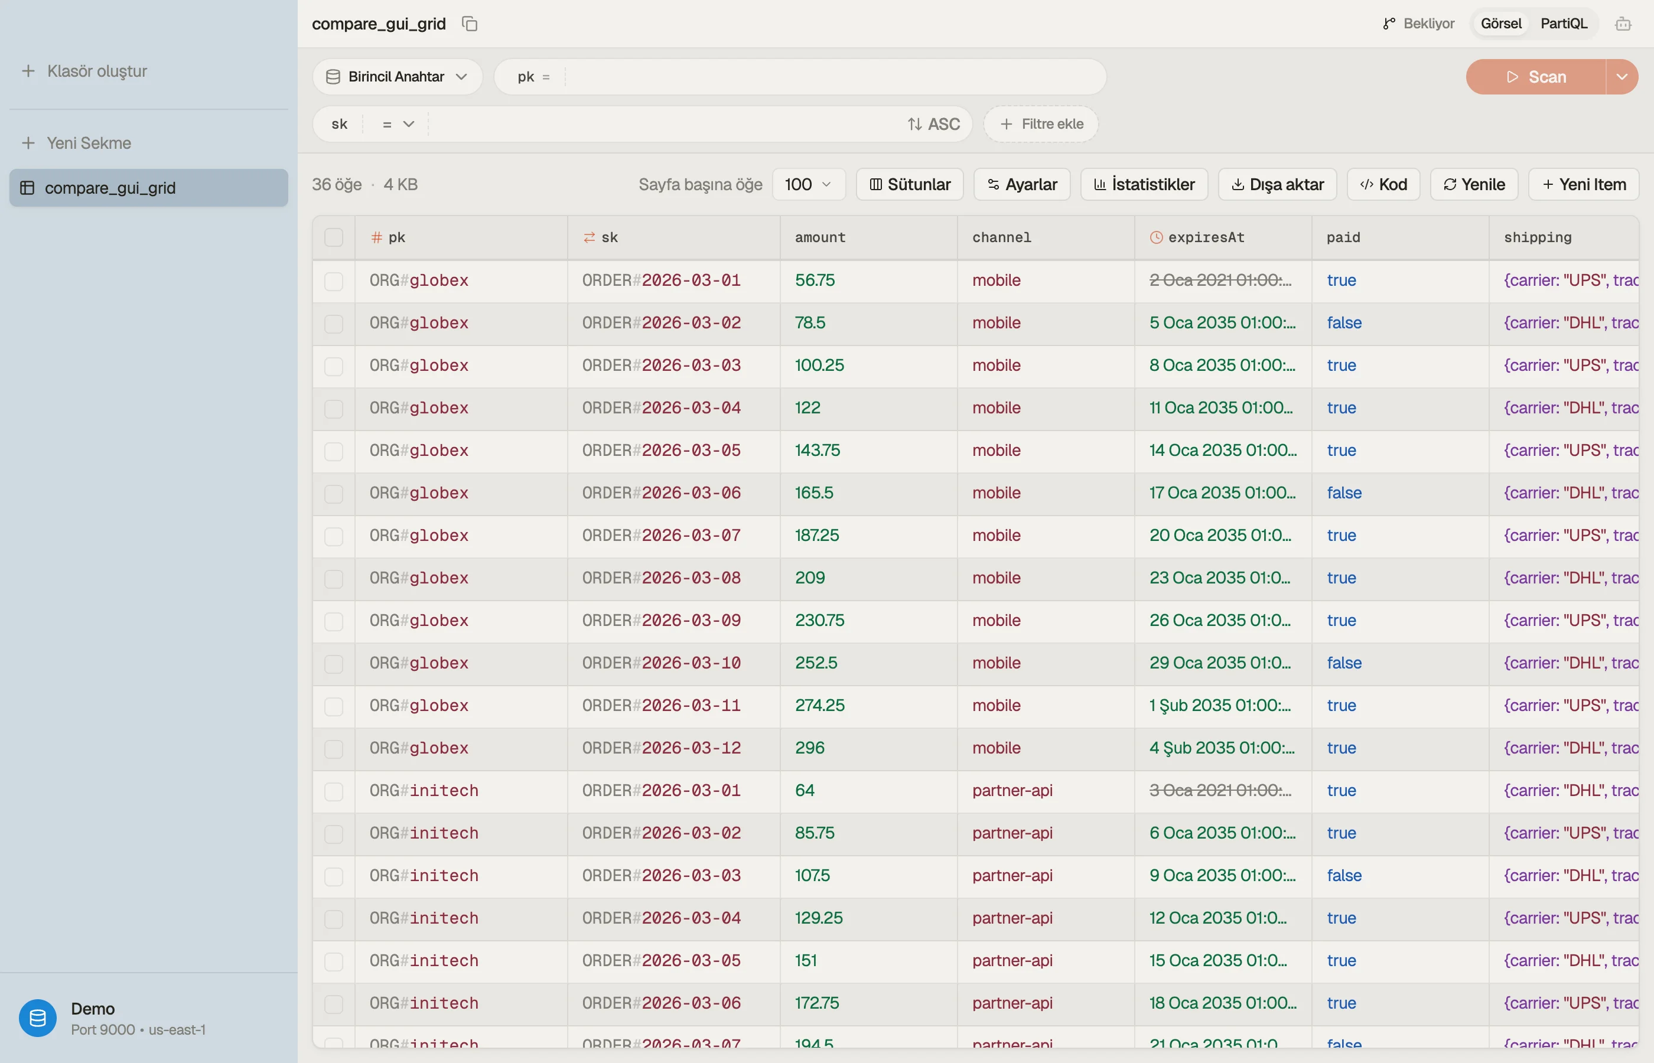
Task: Open the Kod code view
Action: pyautogui.click(x=1383, y=184)
